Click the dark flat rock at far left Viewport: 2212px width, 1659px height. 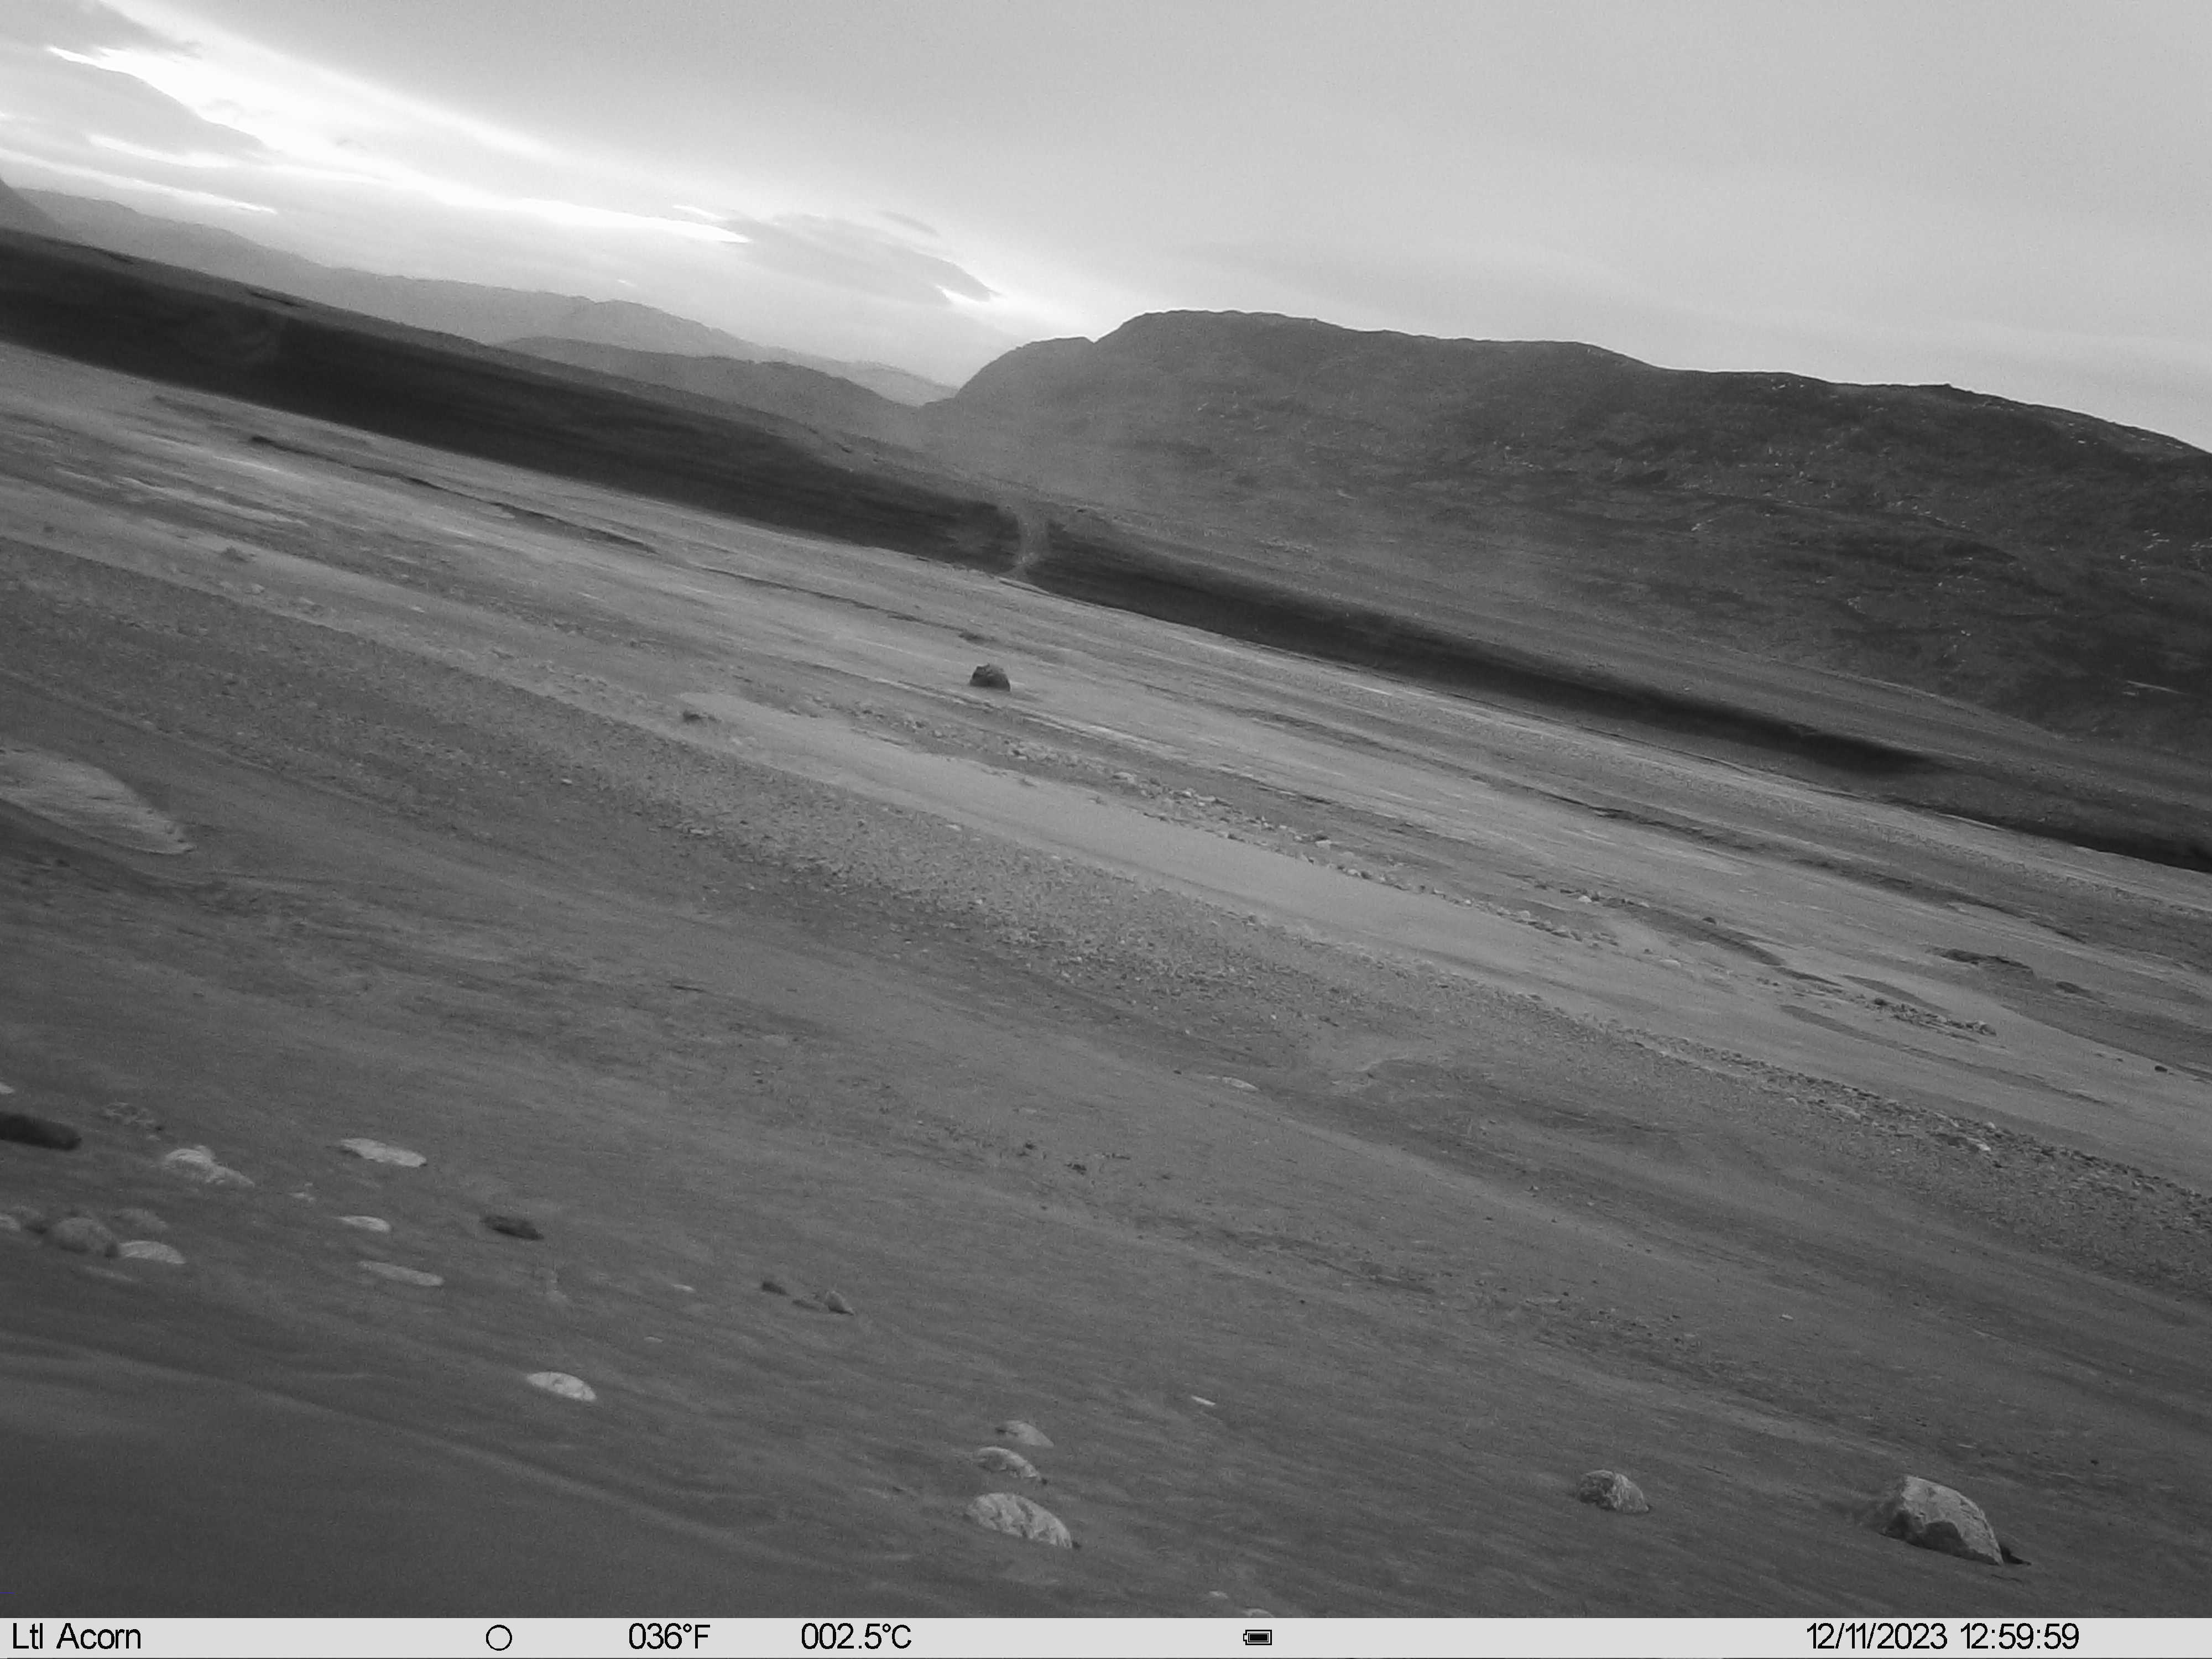38,1131
